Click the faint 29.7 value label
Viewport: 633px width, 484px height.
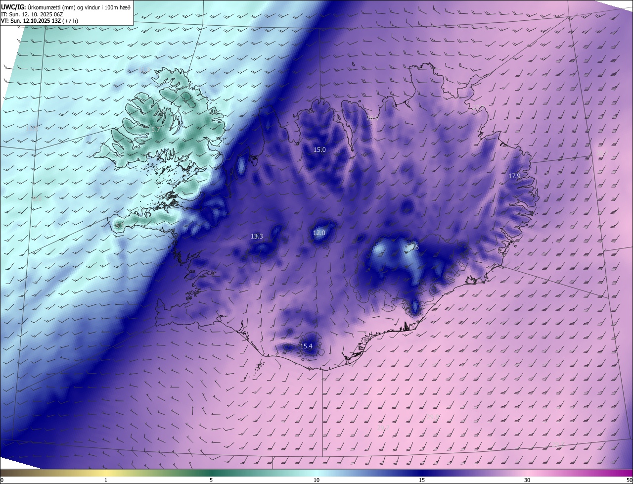coord(383,427)
